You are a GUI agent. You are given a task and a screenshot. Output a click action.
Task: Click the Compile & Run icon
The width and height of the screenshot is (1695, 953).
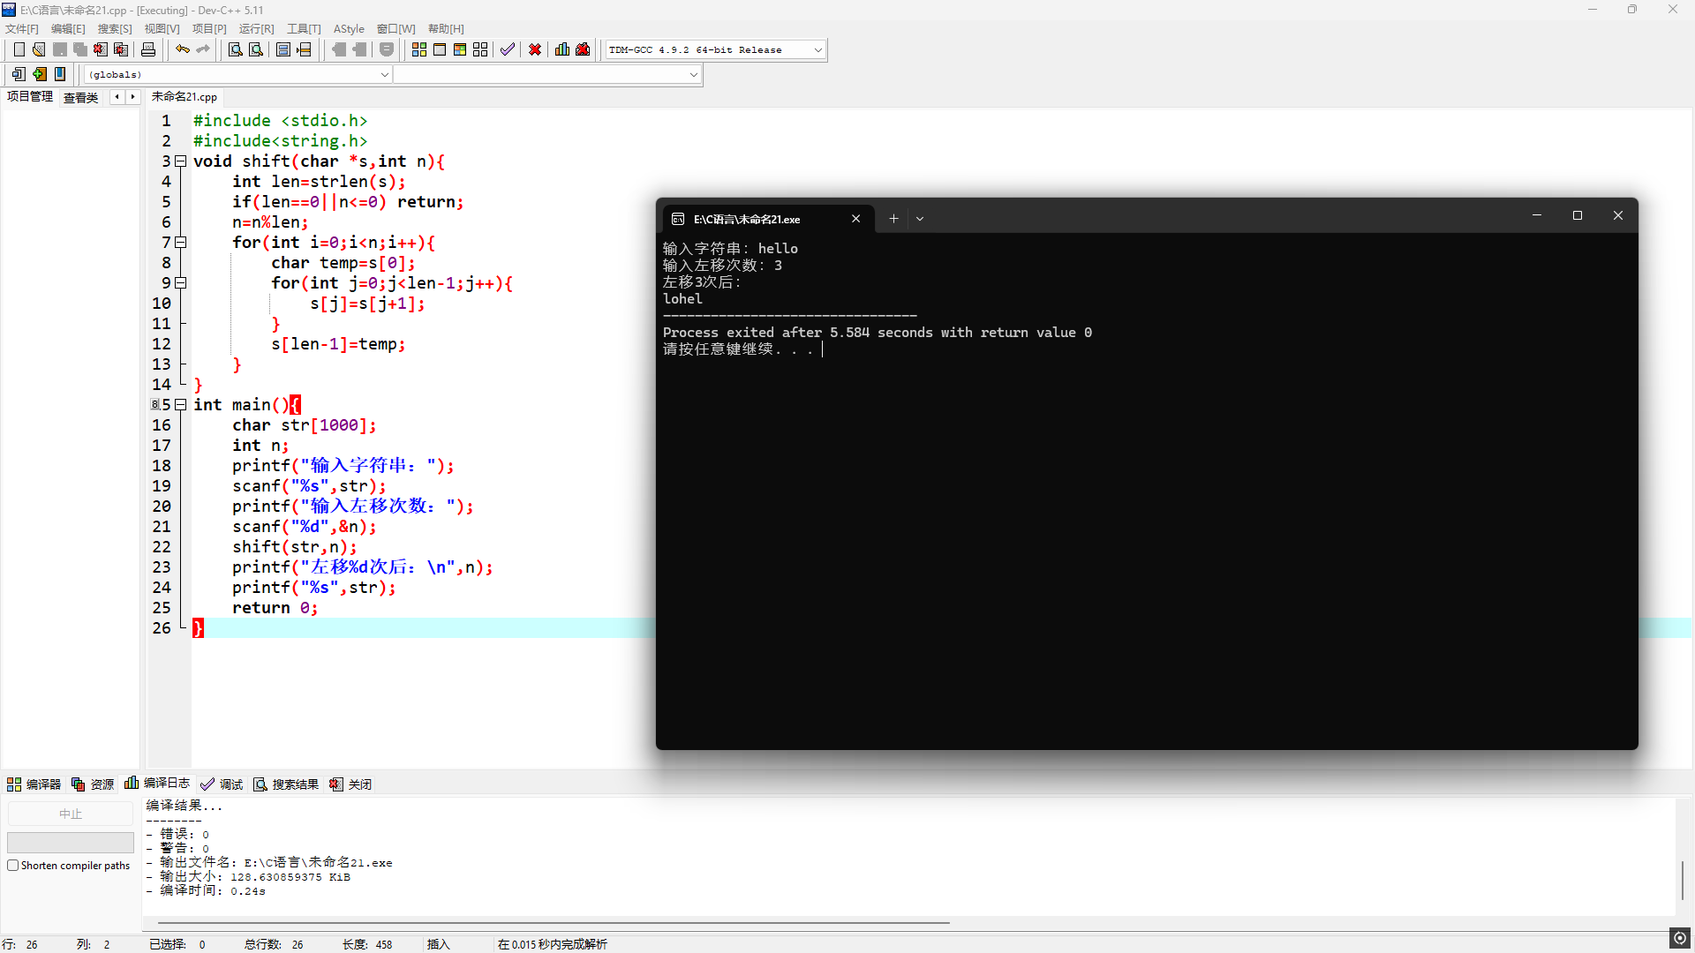coord(460,49)
